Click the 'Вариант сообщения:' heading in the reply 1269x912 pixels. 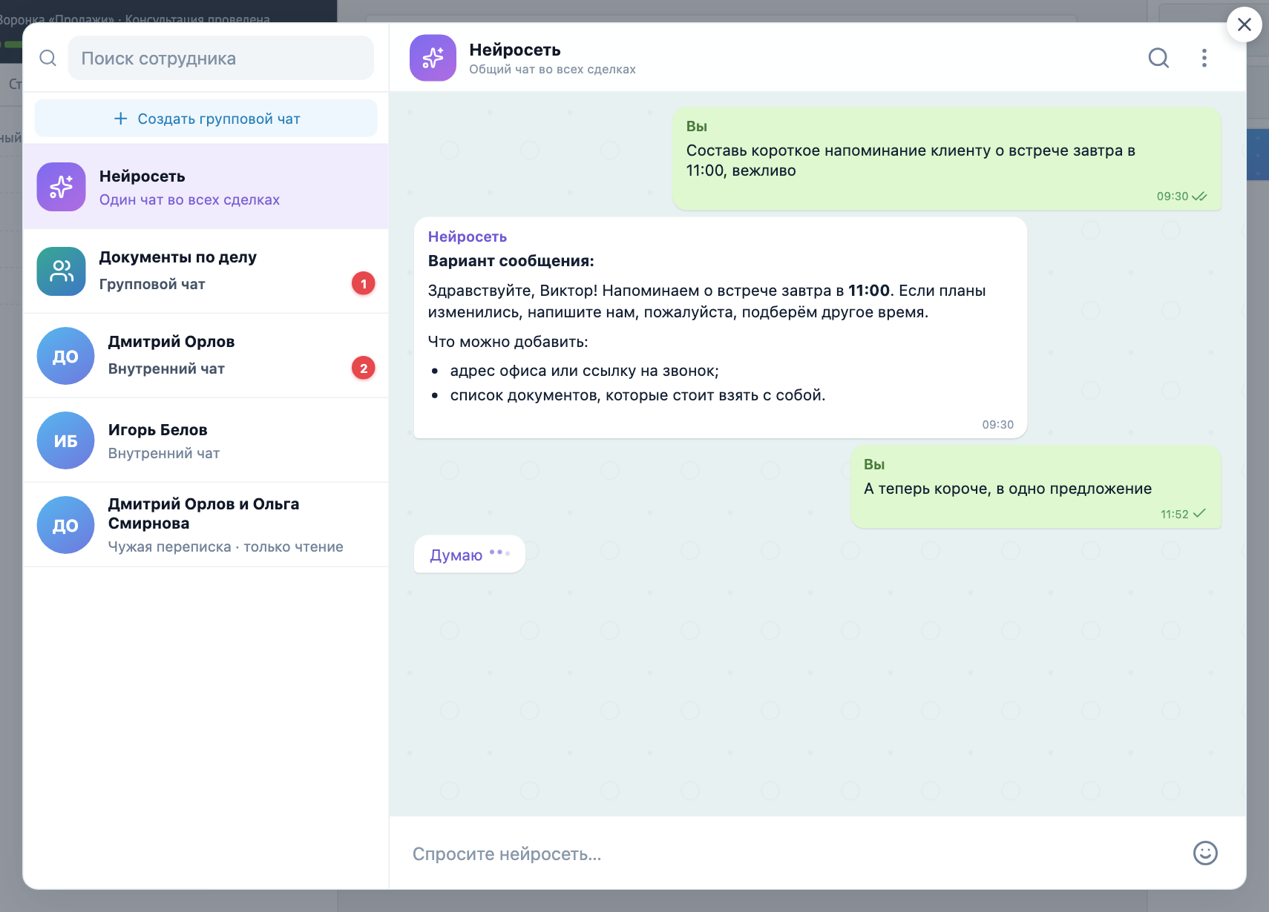pyautogui.click(x=511, y=261)
